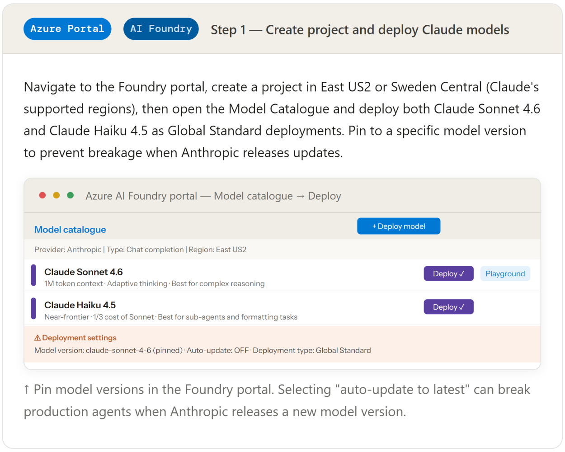Screen dimensions: 565x452
Task: Click the green window maximize dot
Action: click(71, 195)
